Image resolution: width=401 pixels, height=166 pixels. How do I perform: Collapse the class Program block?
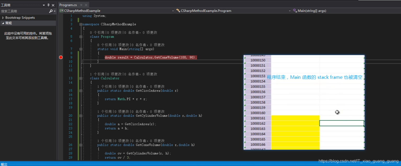(81, 37)
